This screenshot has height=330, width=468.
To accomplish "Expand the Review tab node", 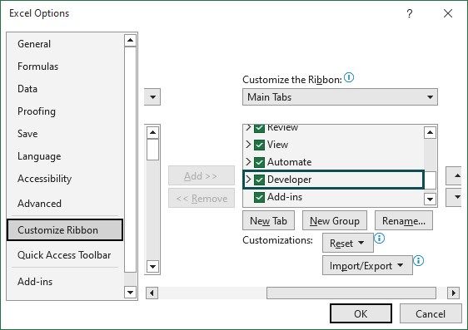I will [248, 128].
